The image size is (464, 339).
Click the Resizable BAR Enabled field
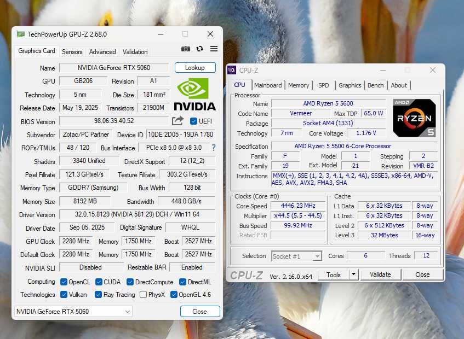[x=192, y=267]
